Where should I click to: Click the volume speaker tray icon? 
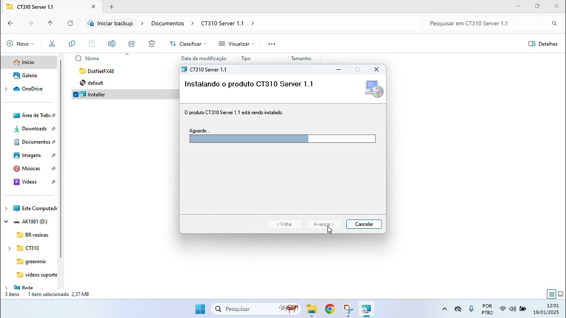512,309
